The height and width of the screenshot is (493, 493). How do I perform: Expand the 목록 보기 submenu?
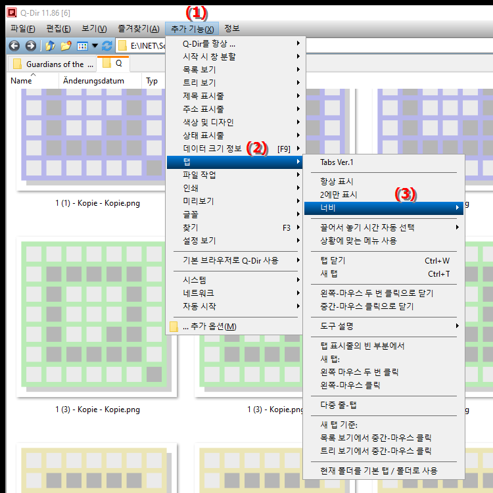pos(234,70)
